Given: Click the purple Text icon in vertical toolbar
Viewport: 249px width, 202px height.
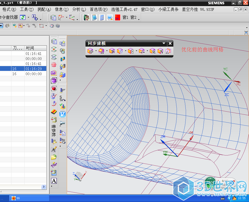Looking at the screenshot, I should tap(54, 165).
